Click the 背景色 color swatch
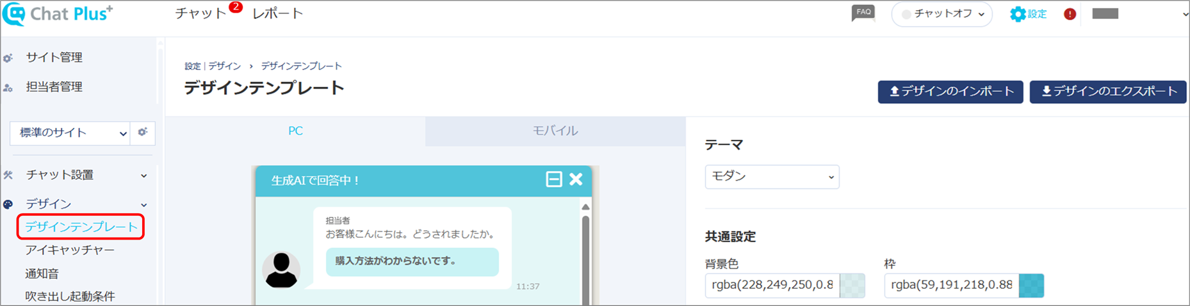Image resolution: width=1190 pixels, height=306 pixels. pyautogui.click(x=852, y=286)
